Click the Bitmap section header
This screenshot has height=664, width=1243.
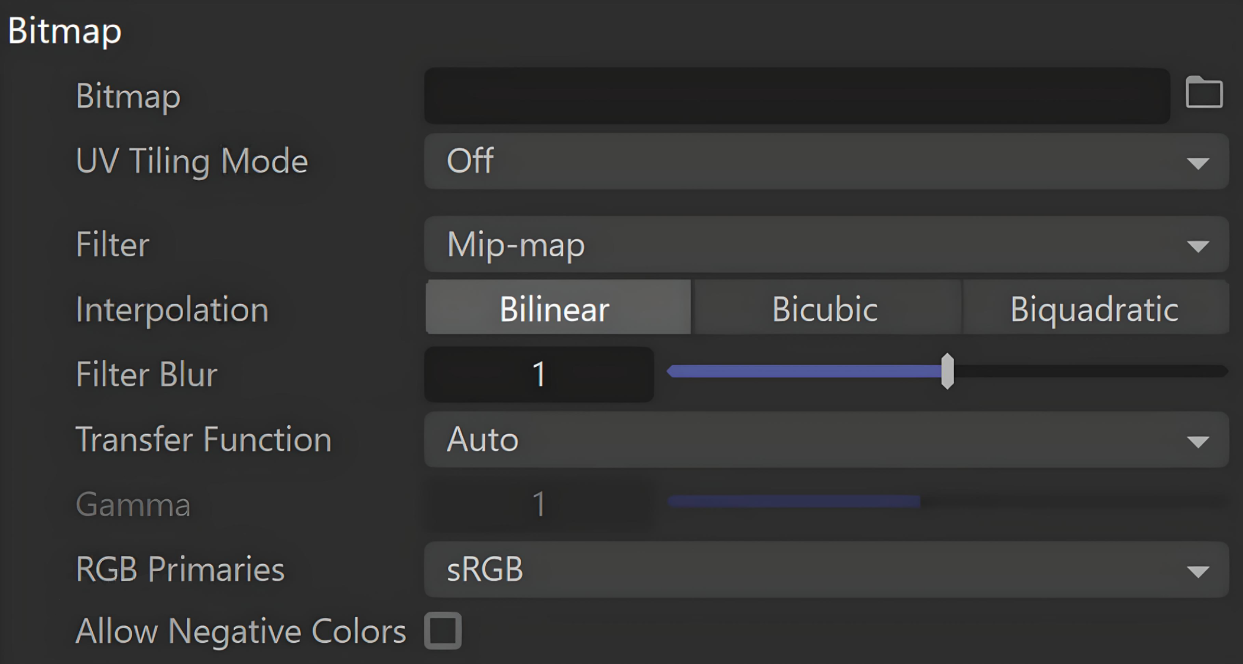(x=65, y=31)
